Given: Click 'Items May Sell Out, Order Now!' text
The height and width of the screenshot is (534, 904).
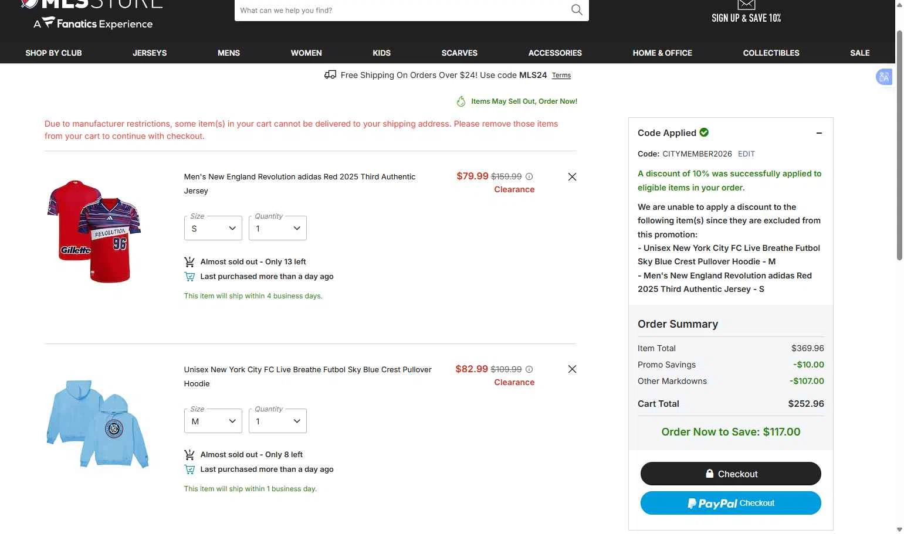Looking at the screenshot, I should (x=524, y=101).
